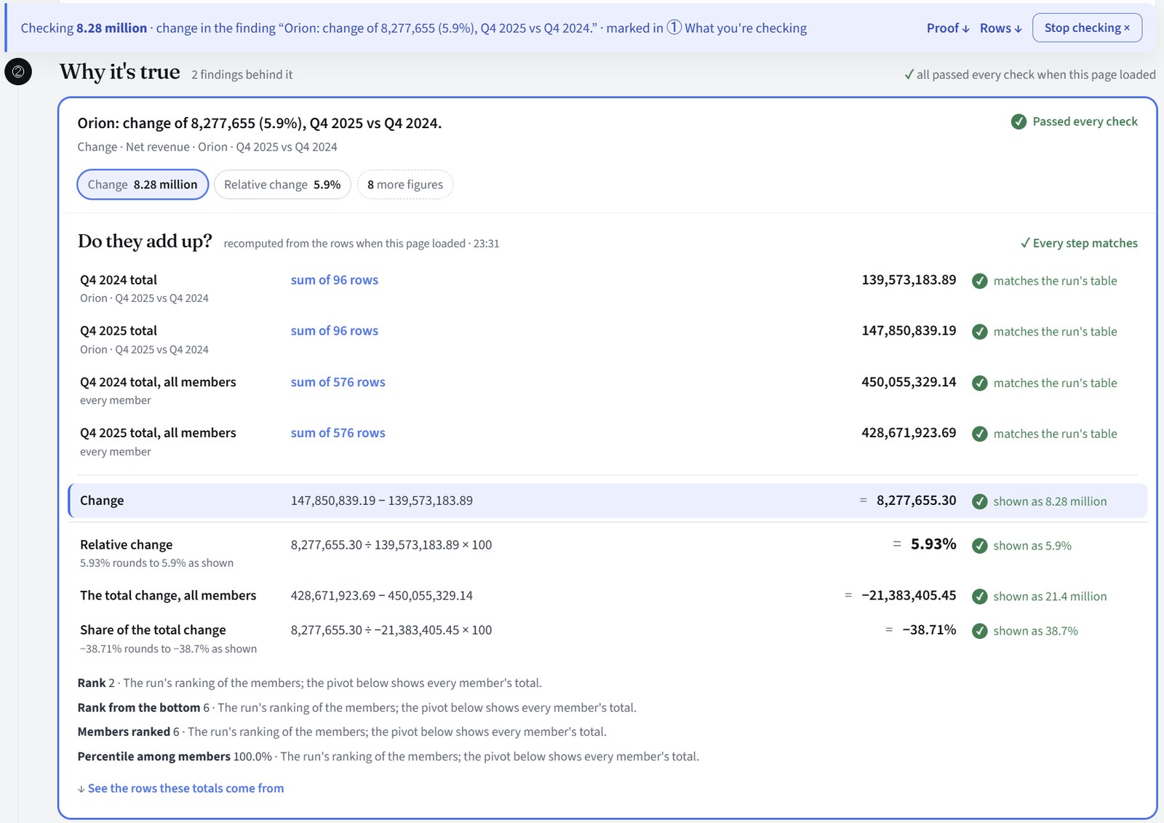
Task: Open sum of 96 rows for Q4 2024 total
Action: coord(335,280)
